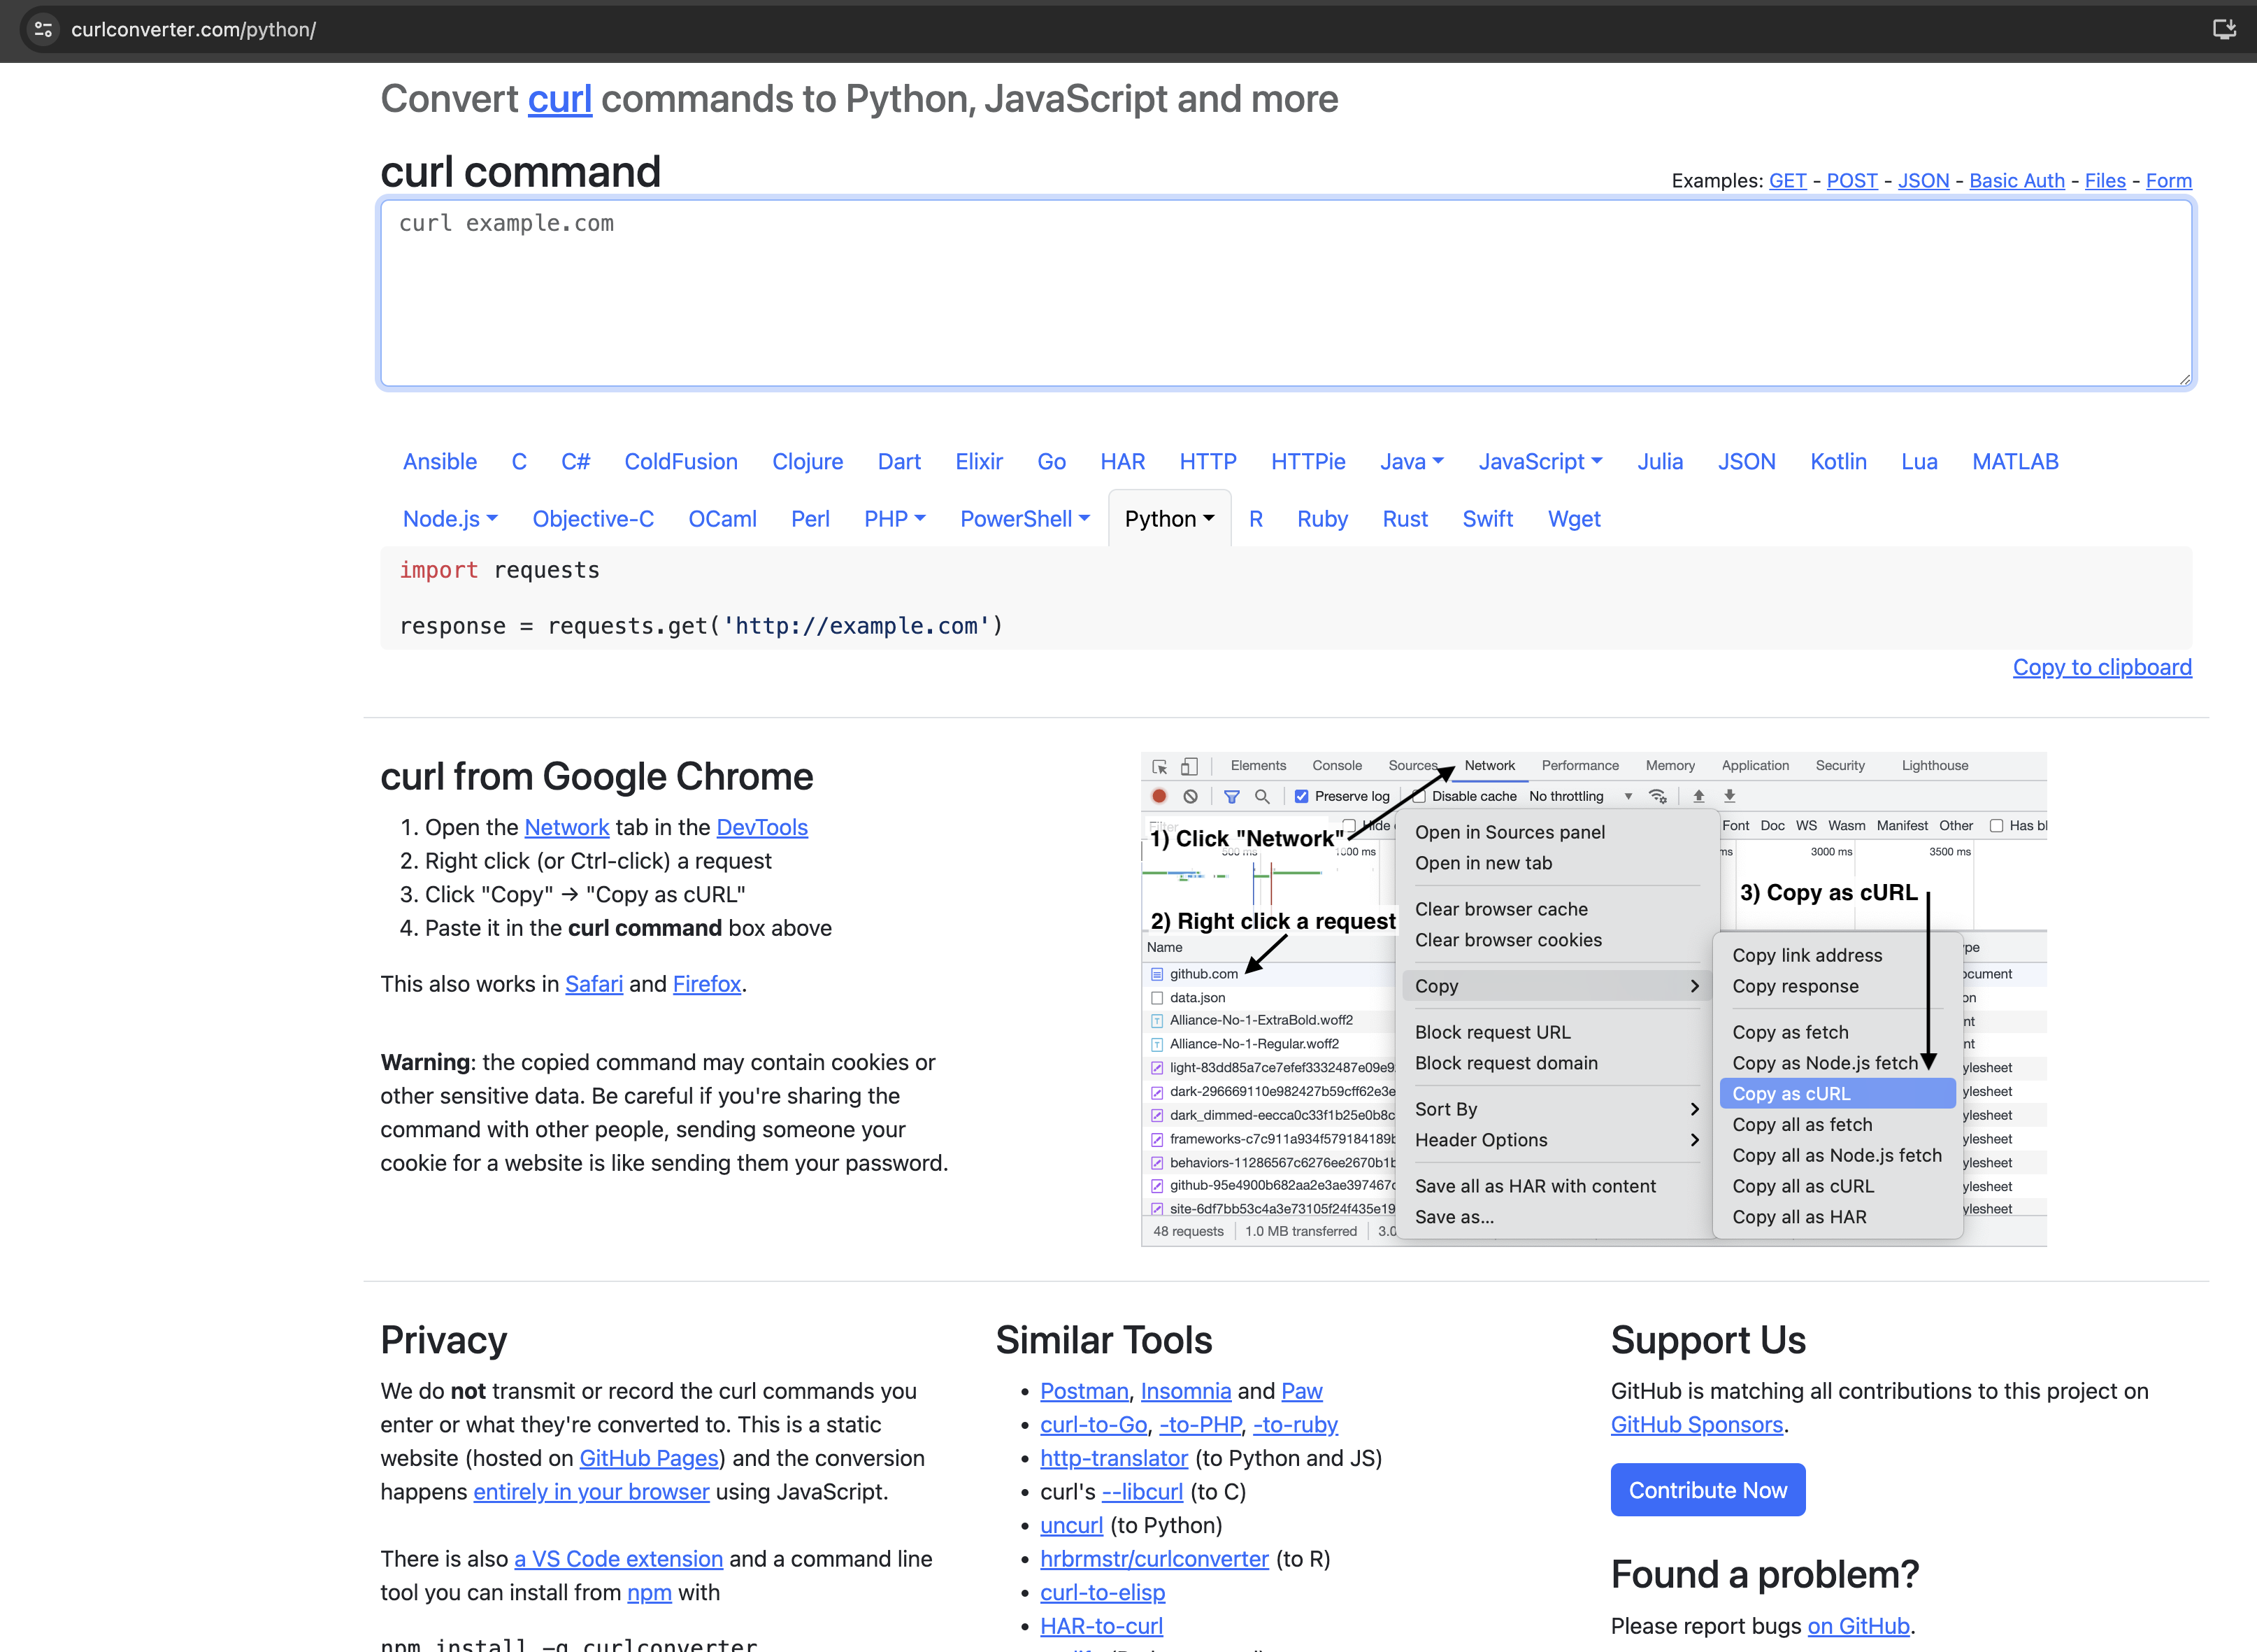Image resolution: width=2257 pixels, height=1652 pixels.
Task: Click the DevTools search magnifier icon
Action: tap(1261, 796)
